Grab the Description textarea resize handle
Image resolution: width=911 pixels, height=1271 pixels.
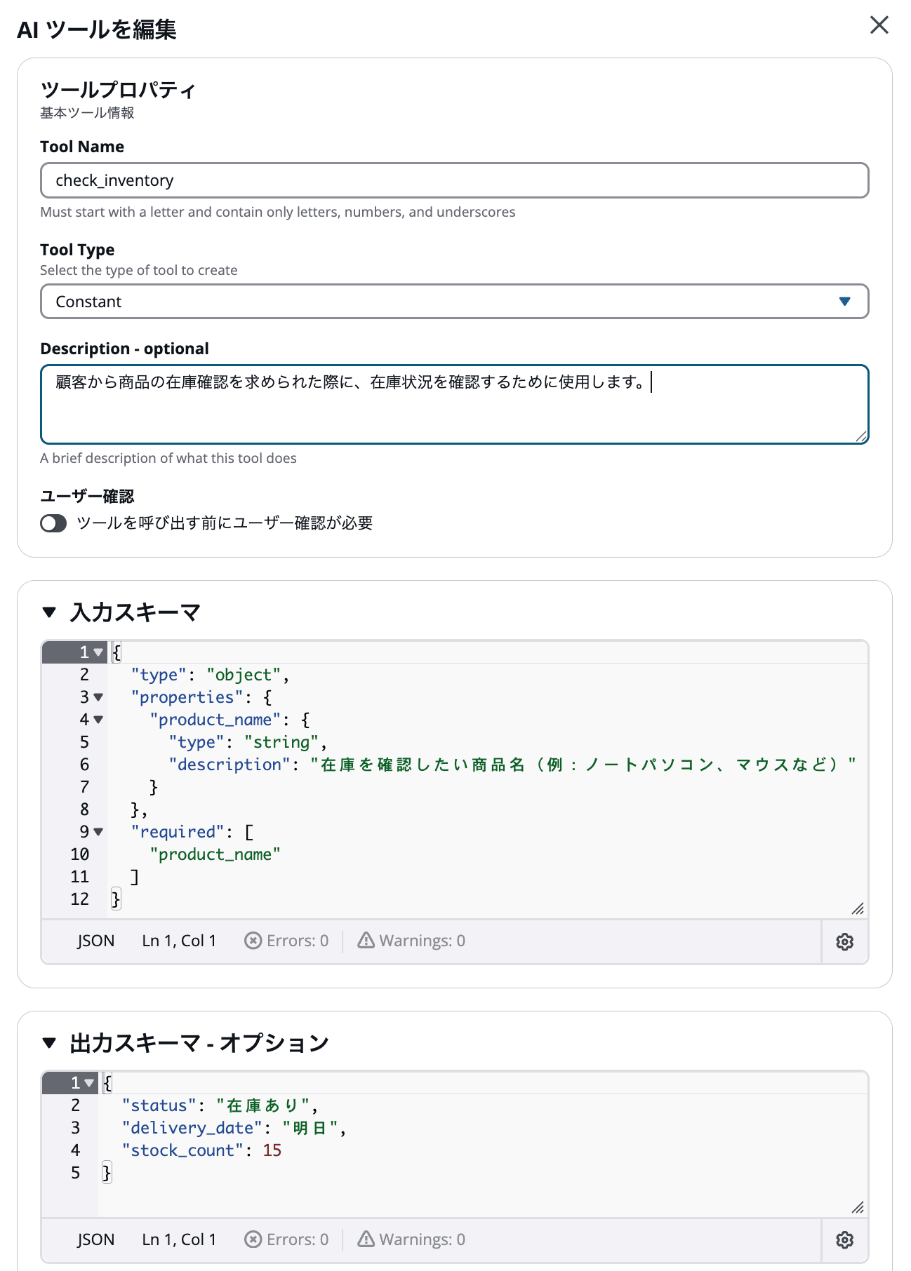pos(861,436)
